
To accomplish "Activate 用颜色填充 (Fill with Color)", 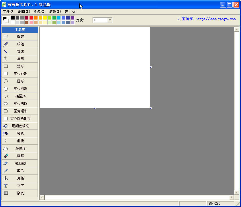I will [19, 126].
